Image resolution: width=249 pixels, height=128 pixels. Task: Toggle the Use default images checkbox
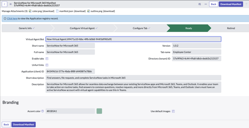tap(173, 111)
